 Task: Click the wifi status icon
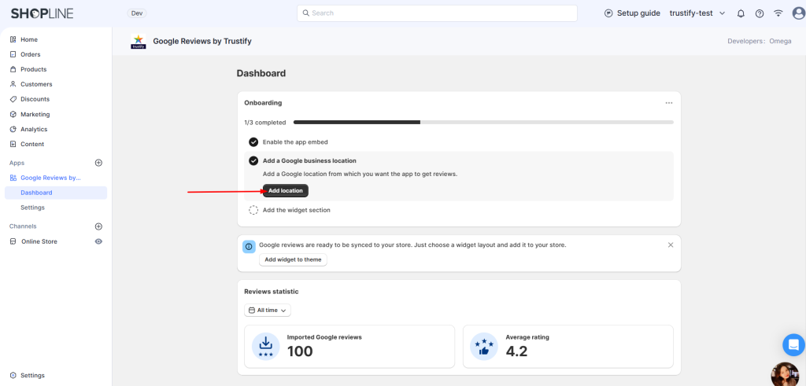pyautogui.click(x=778, y=13)
